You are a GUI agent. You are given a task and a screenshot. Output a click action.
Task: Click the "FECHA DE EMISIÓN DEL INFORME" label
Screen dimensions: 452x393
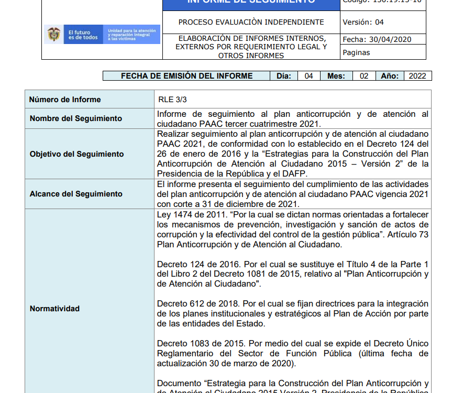coord(186,76)
